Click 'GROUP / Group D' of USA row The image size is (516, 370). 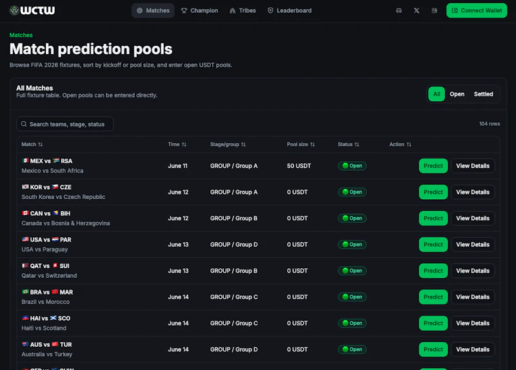234,244
